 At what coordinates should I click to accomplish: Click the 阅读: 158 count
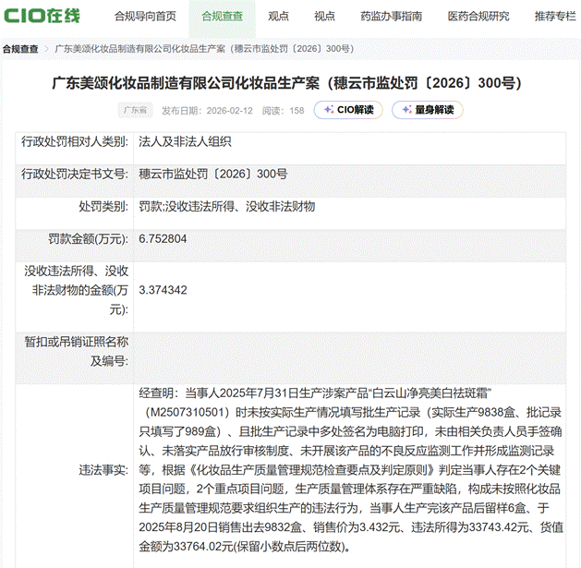(283, 111)
